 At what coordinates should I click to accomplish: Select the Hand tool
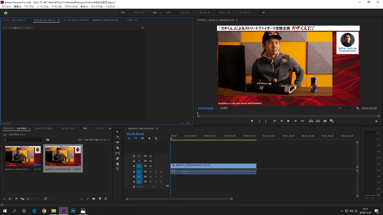118,164
